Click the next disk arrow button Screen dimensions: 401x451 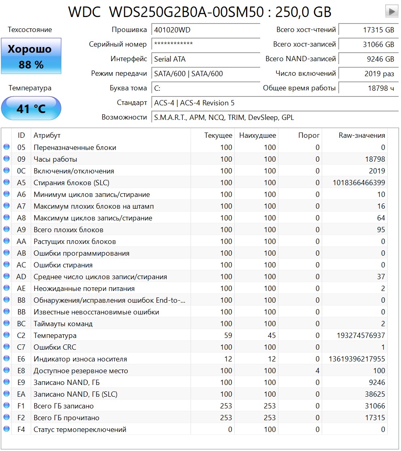tap(392, 11)
